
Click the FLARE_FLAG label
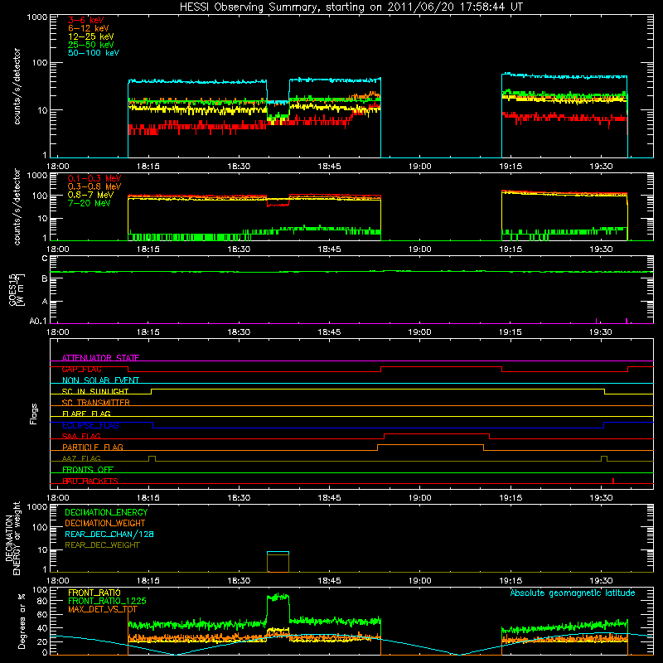pyautogui.click(x=86, y=414)
